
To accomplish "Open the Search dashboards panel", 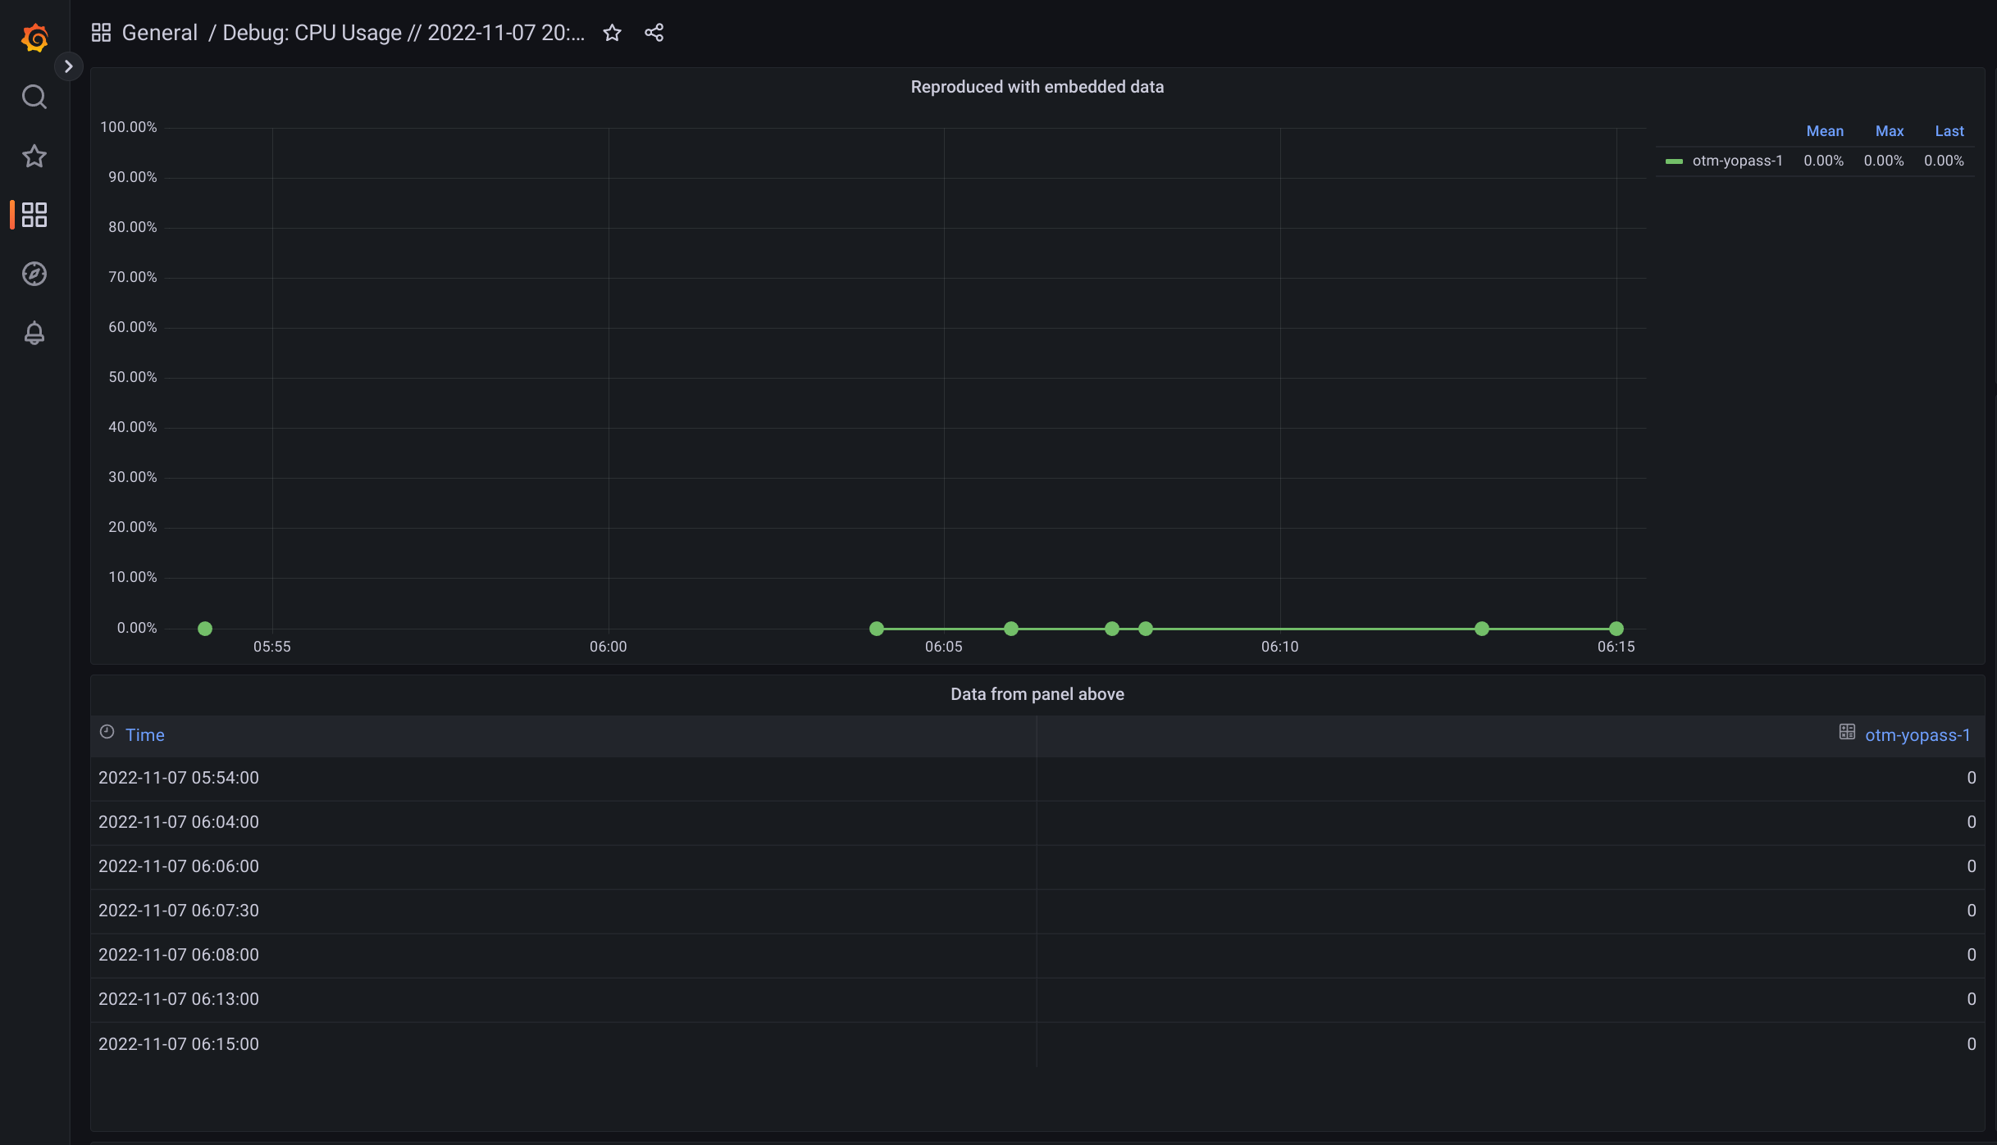I will (34, 96).
